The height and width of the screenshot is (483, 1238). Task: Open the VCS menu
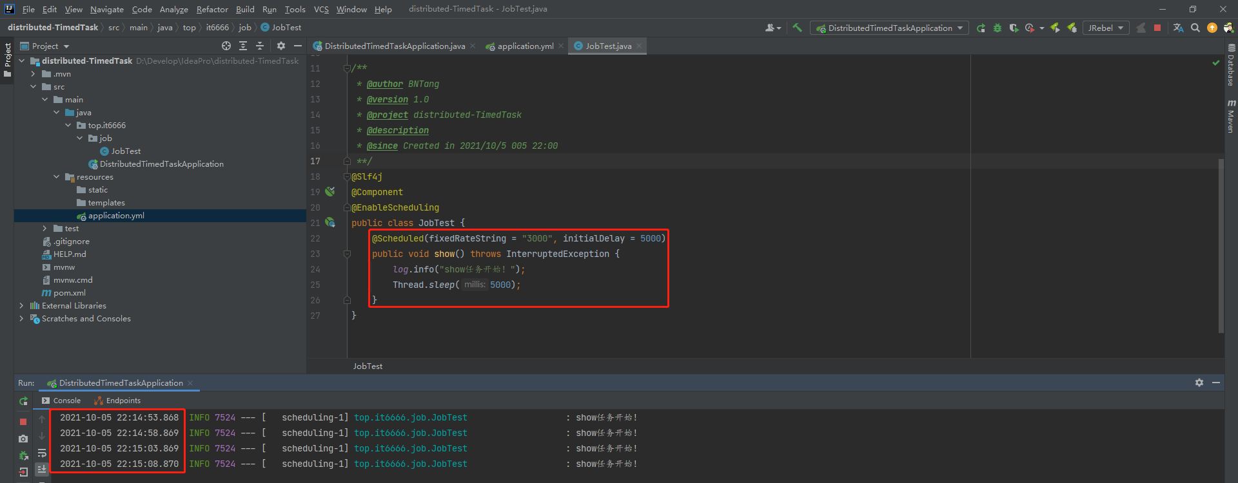(321, 9)
